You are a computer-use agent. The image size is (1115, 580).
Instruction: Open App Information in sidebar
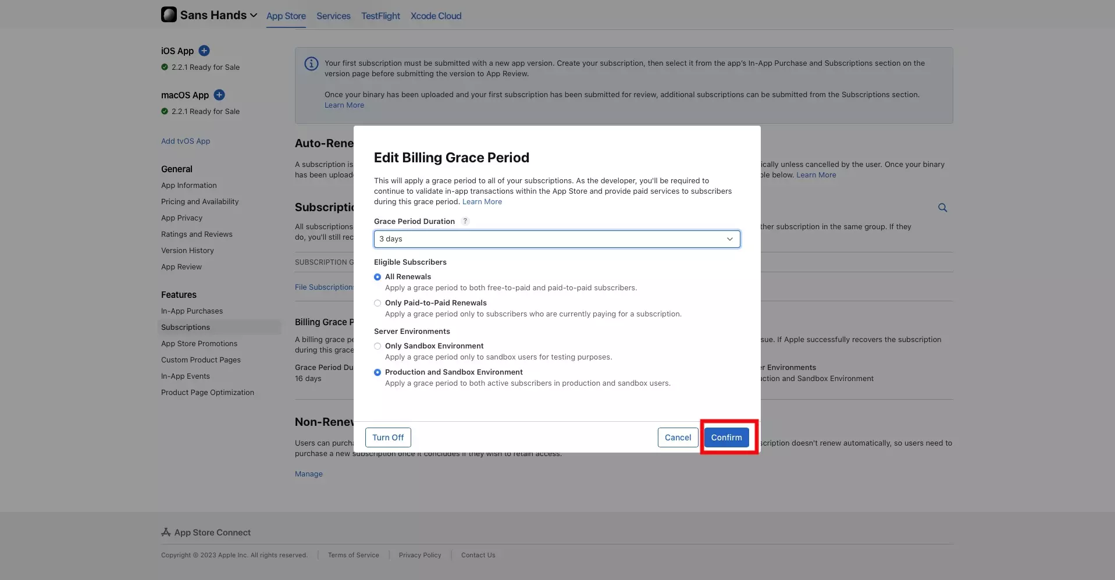point(189,186)
